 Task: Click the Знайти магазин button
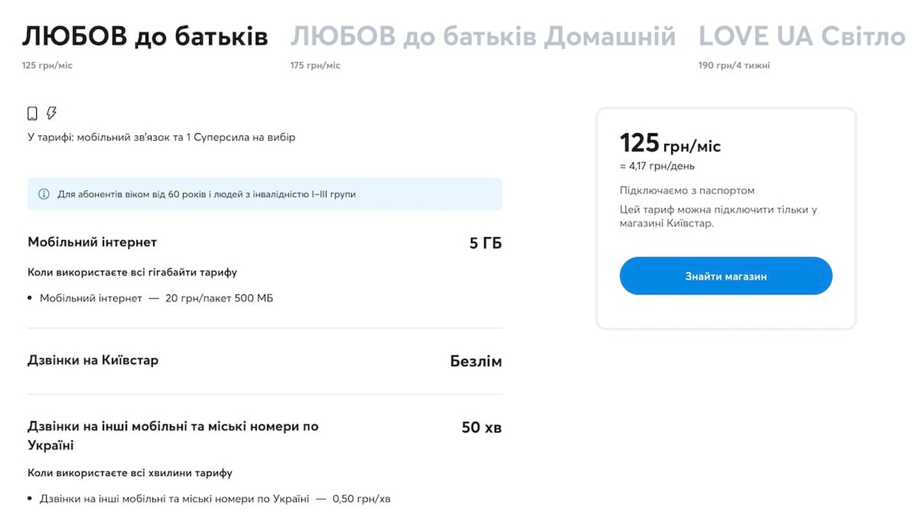coord(725,276)
